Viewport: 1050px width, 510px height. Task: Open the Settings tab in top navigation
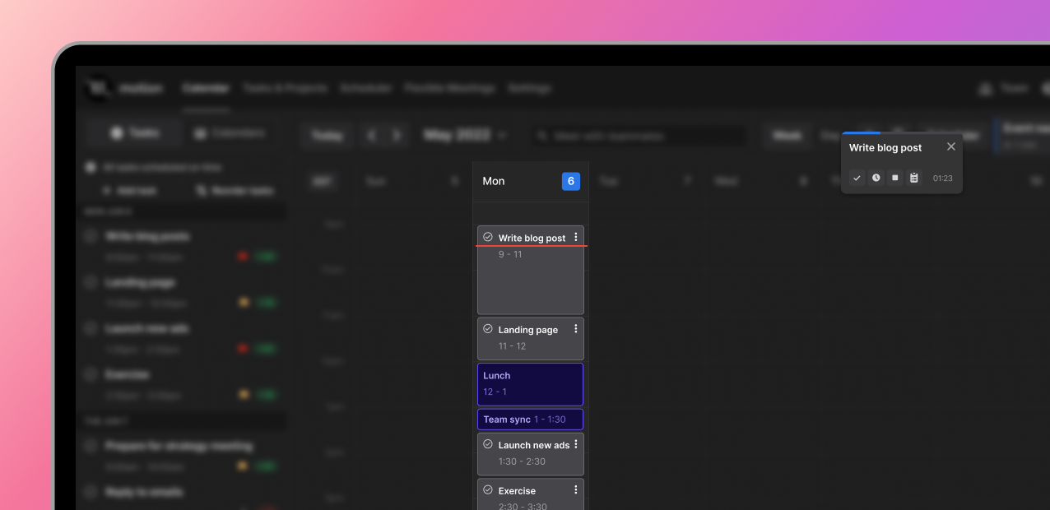coord(528,88)
